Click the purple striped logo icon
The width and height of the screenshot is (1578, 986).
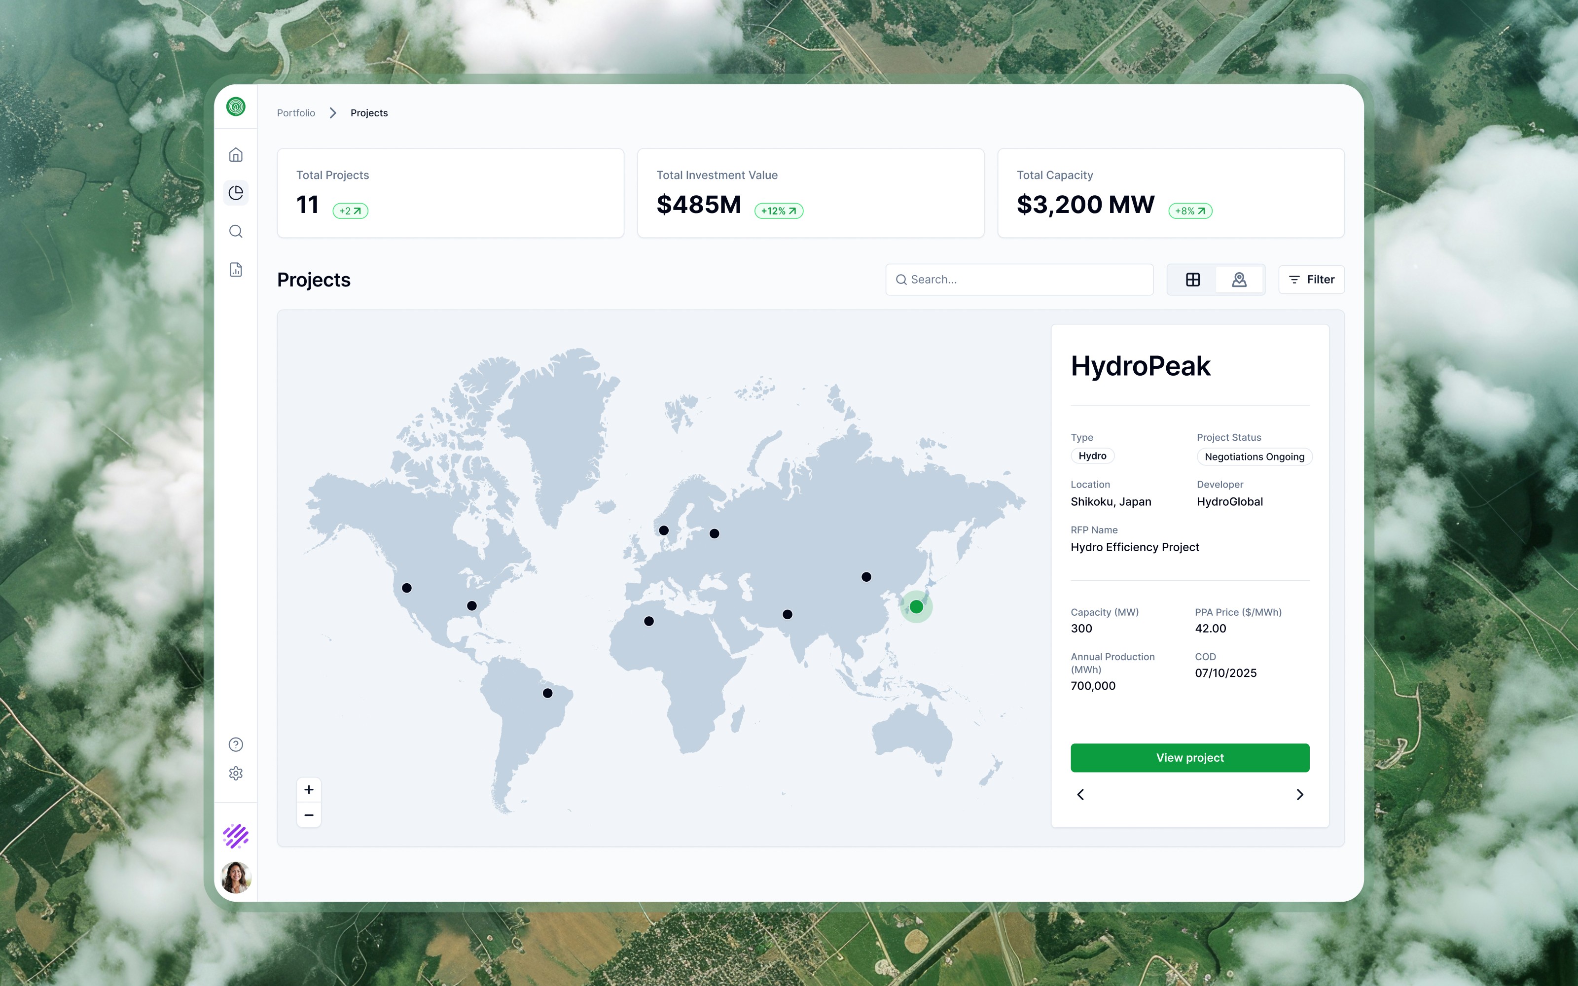235,835
